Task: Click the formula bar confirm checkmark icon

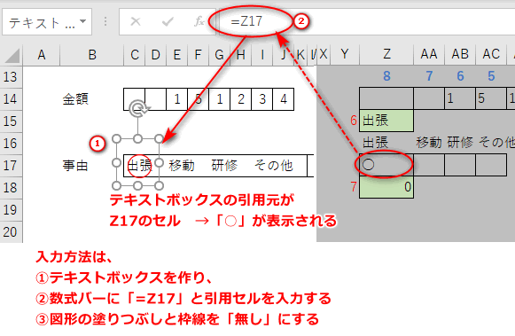Action: point(168,21)
